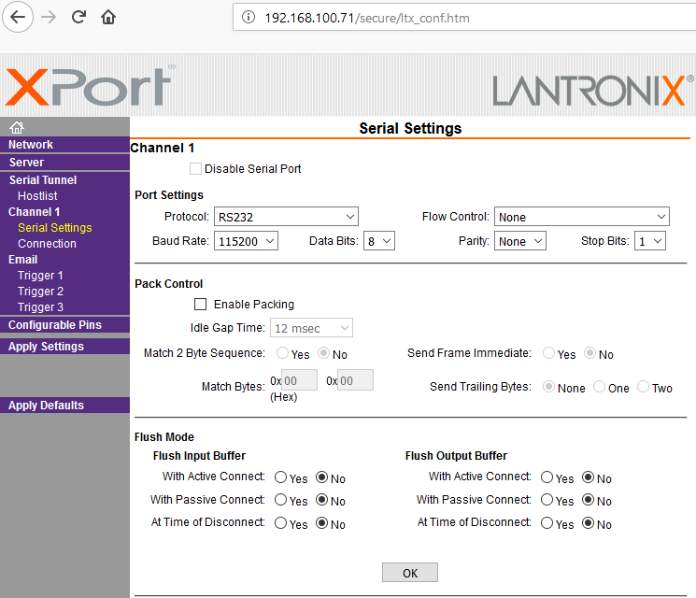
Task: Click the second Match Bytes hex field
Action: [x=355, y=380]
